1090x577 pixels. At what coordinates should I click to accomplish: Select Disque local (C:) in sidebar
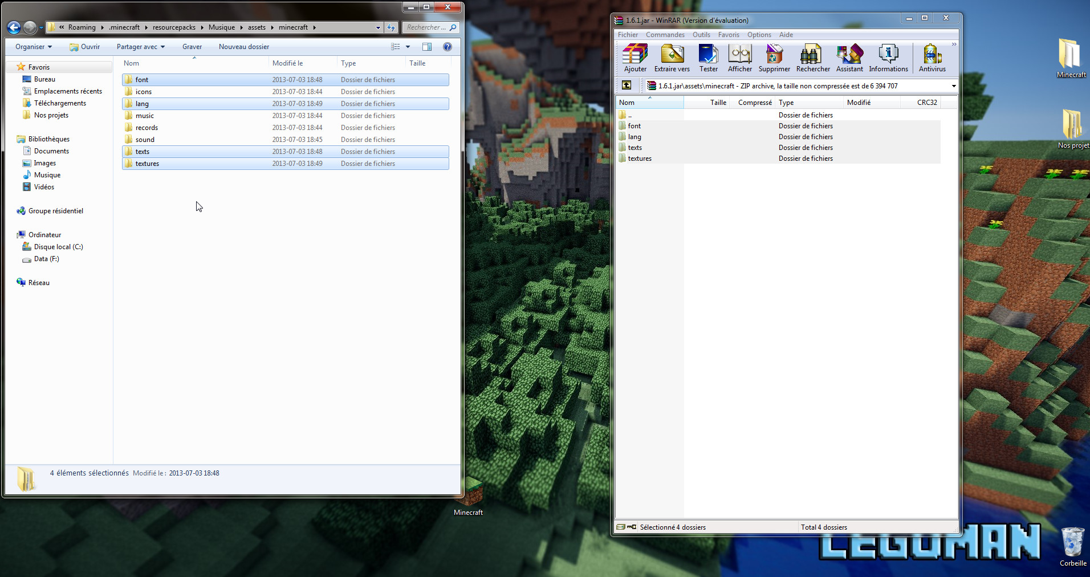tap(58, 247)
